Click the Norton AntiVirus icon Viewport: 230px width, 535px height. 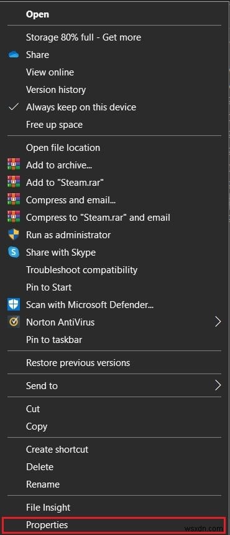tap(14, 322)
